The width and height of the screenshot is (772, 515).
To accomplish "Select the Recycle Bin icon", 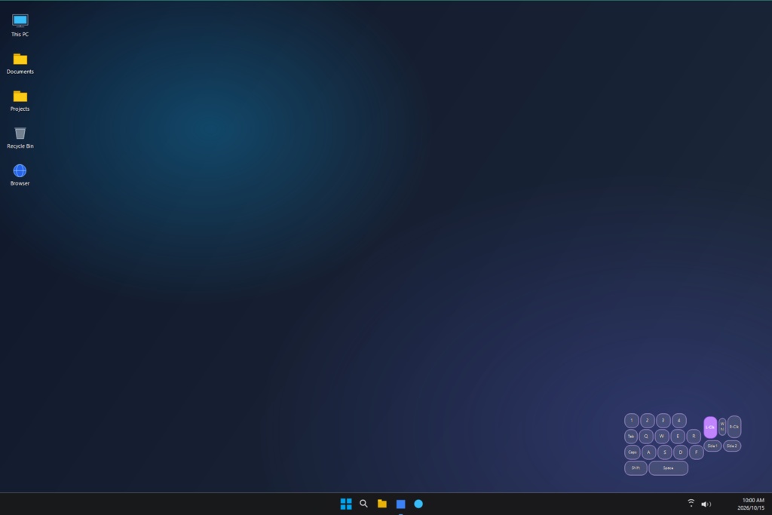I will [x=20, y=138].
